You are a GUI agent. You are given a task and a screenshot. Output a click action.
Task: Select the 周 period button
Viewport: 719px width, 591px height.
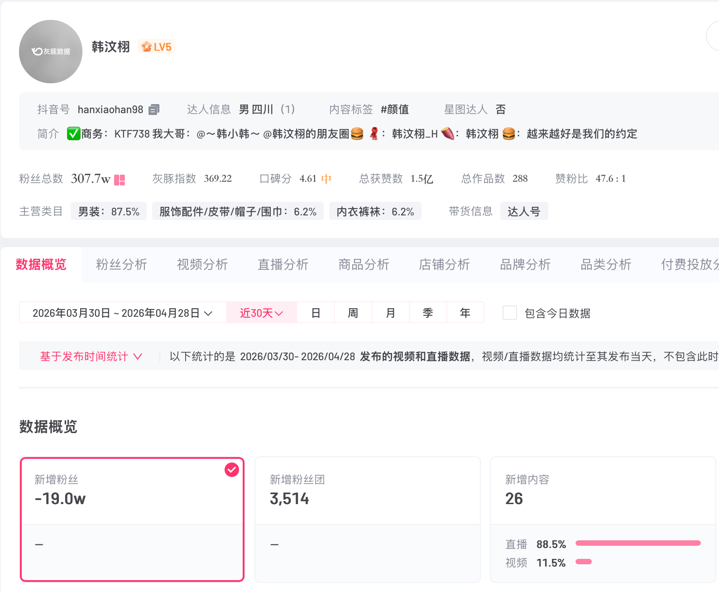[353, 313]
